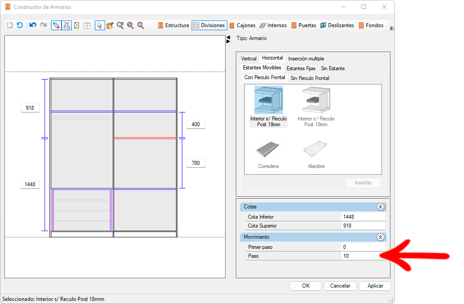
Task: Select the arrow pointer tool
Action: pyautogui.click(x=100, y=25)
